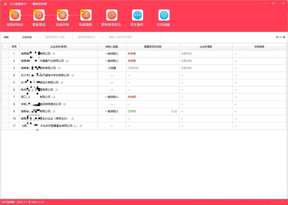
Task: Maximize the 小艾报税助手 window
Action: [273, 3]
